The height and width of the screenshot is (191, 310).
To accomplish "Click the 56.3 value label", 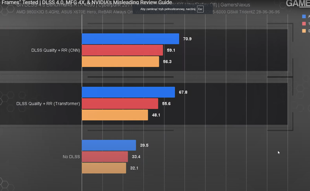I will coord(167,62).
